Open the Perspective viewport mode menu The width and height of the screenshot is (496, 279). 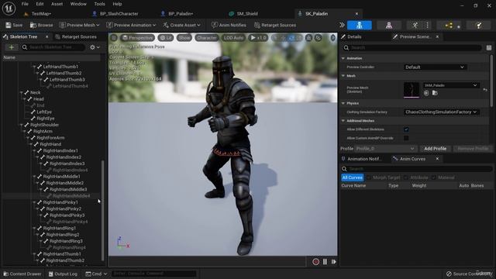138,38
